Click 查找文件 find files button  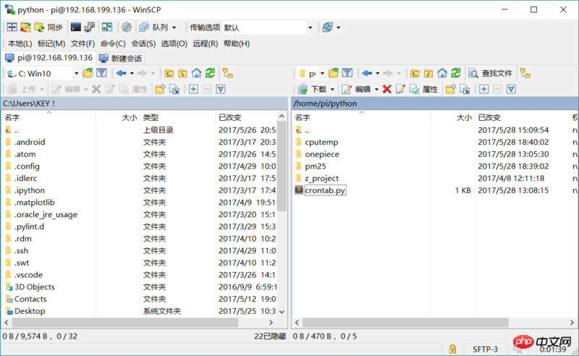(491, 73)
